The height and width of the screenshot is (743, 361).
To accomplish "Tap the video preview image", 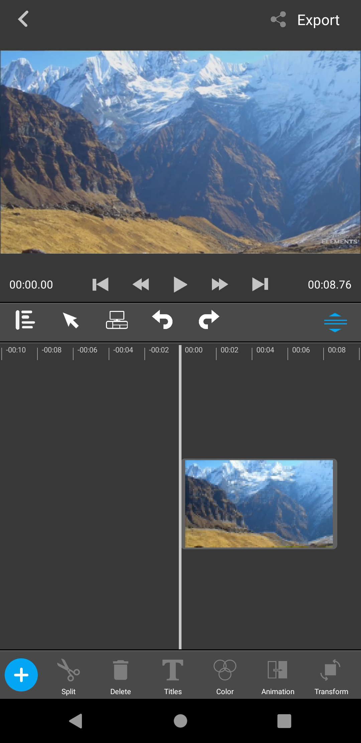I will 180,152.
